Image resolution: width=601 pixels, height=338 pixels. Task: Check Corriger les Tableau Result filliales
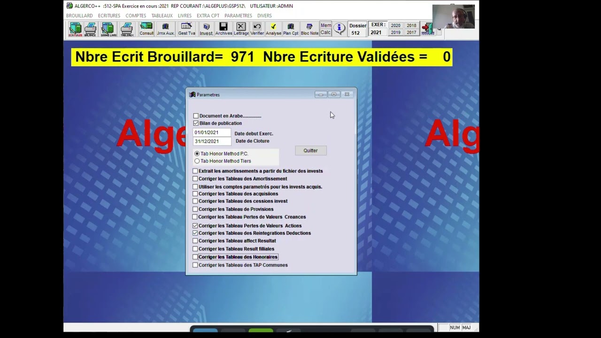tap(195, 249)
